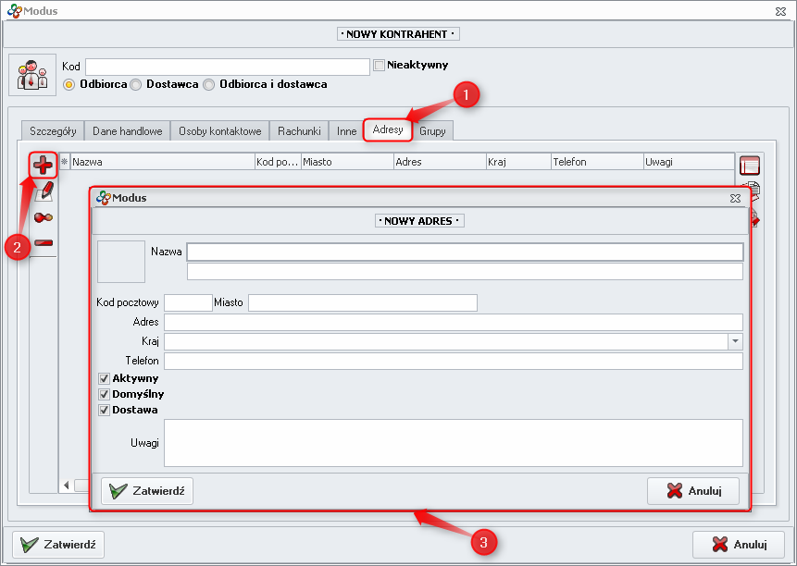Select the Odbiorca i dostawca radio button
The image size is (797, 566).
(208, 84)
